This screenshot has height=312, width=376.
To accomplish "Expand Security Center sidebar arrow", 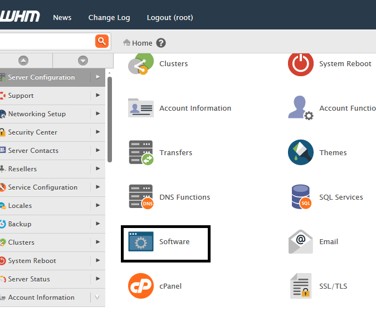I will pos(97,132).
